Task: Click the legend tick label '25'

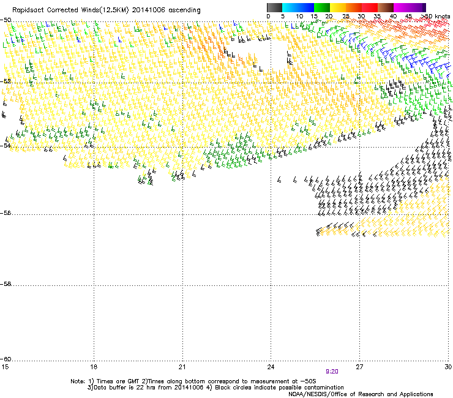Action: click(x=346, y=17)
